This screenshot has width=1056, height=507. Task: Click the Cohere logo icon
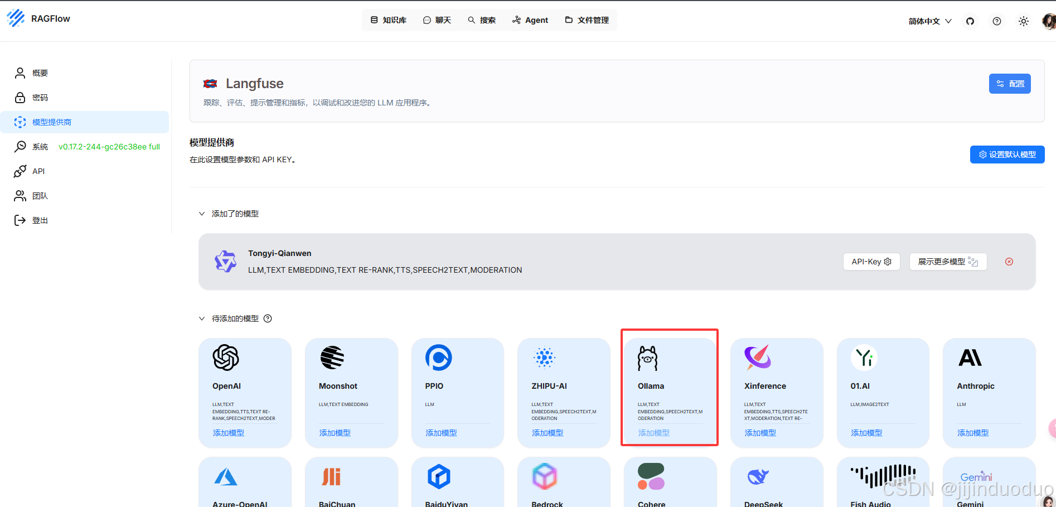tap(651, 477)
